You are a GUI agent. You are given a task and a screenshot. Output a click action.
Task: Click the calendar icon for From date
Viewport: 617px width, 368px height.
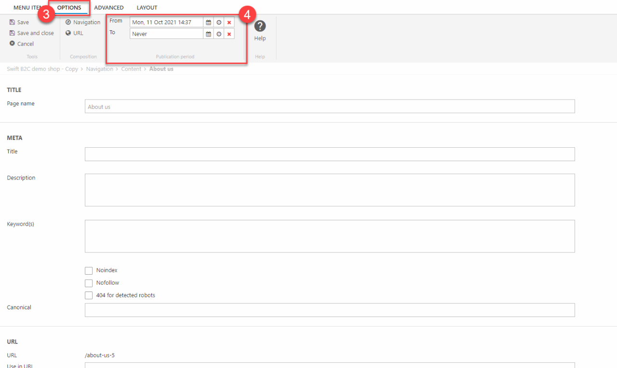(208, 23)
